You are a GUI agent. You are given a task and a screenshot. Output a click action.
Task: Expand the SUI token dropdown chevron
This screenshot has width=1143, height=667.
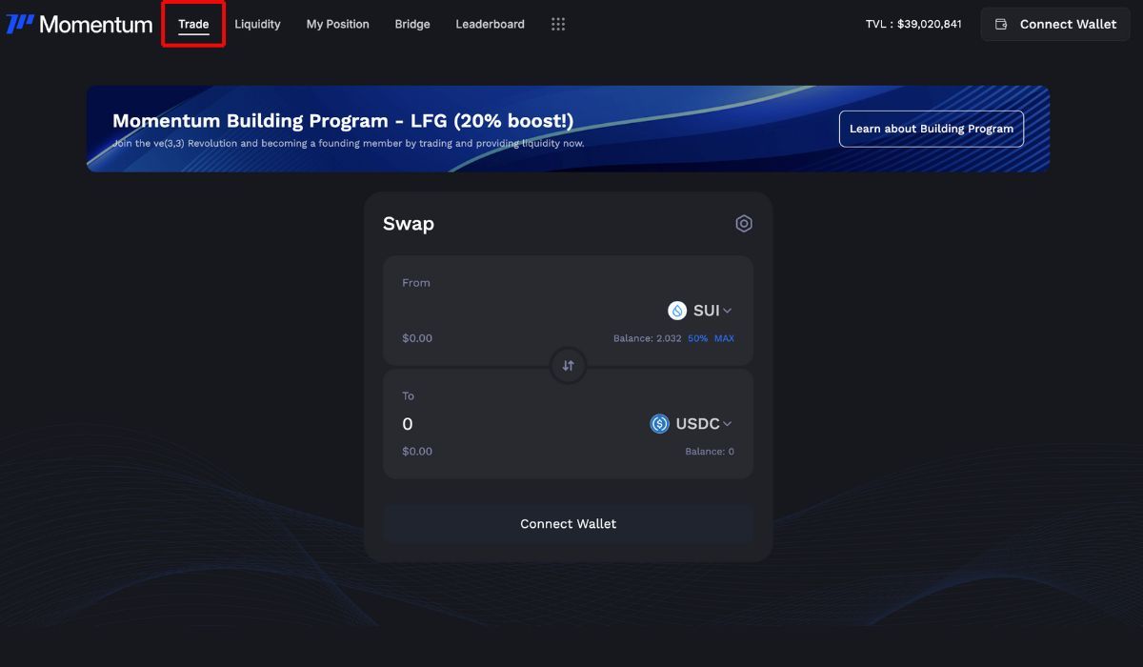tap(728, 311)
